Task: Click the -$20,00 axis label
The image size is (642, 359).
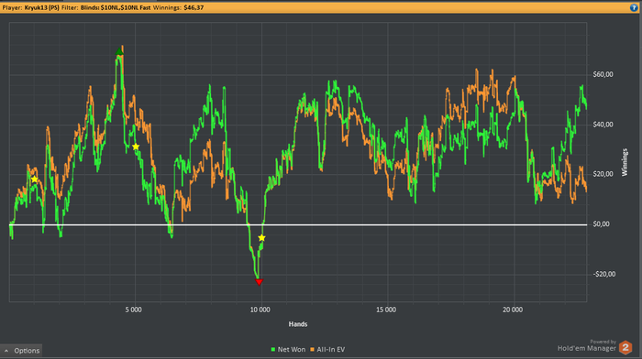Action: (x=603, y=274)
